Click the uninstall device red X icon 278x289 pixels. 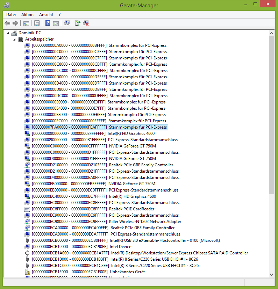(86, 23)
